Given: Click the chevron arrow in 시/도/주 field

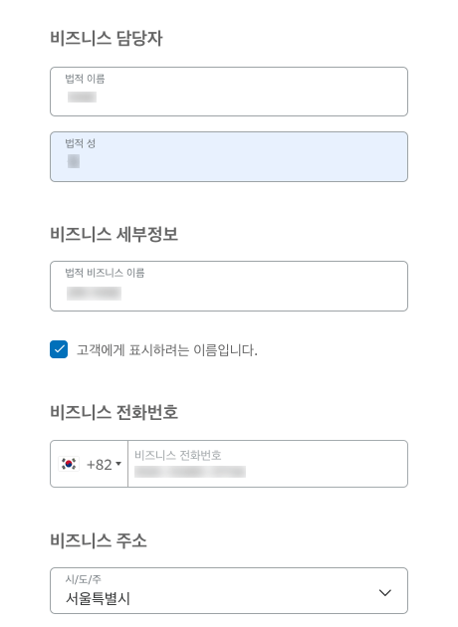Looking at the screenshot, I should pyautogui.click(x=384, y=592).
